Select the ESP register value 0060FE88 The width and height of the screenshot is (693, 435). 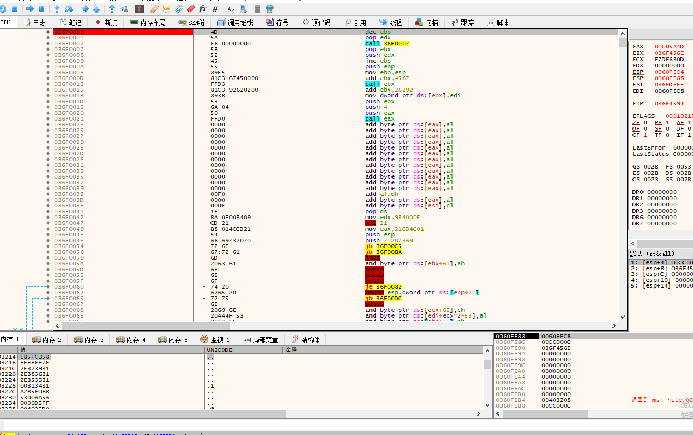tap(669, 78)
